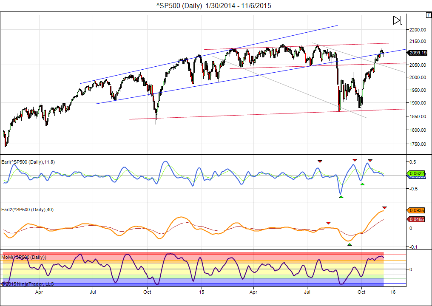Click the red triangle above the Earl2 line's final peak
432x306 pixels.
pos(384,207)
